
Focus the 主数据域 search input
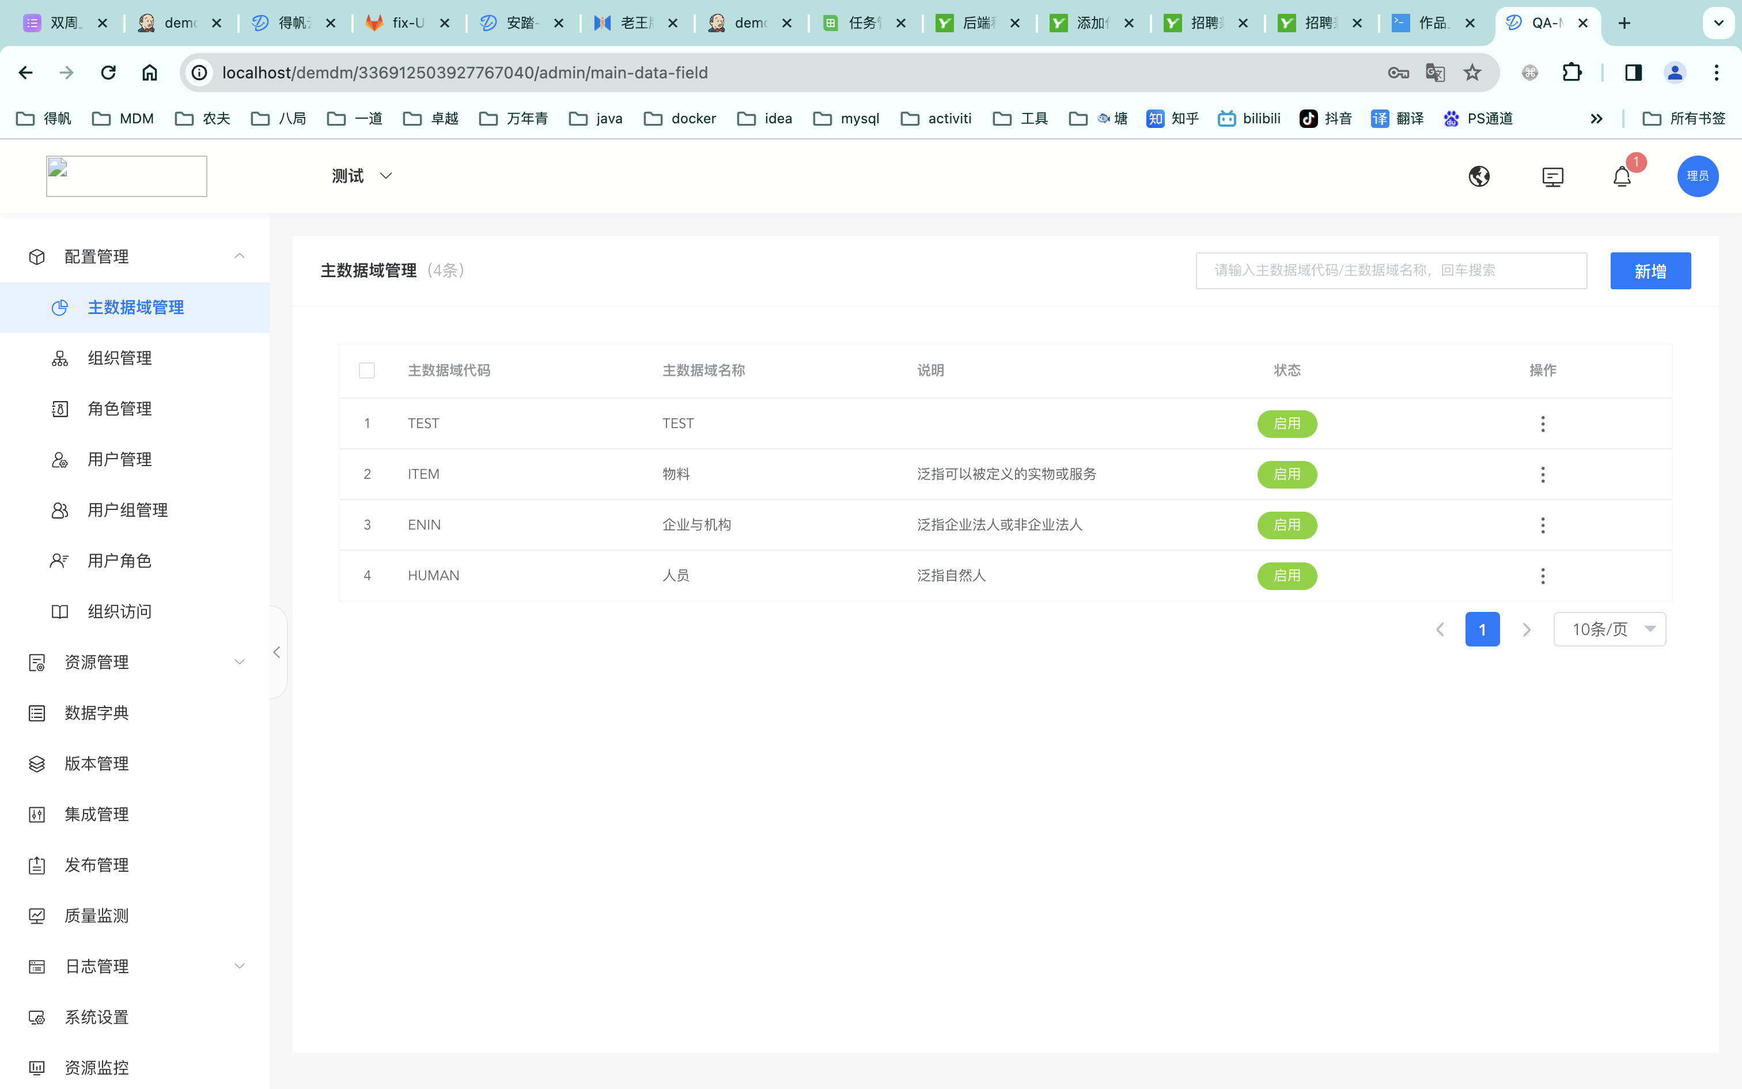pos(1391,271)
